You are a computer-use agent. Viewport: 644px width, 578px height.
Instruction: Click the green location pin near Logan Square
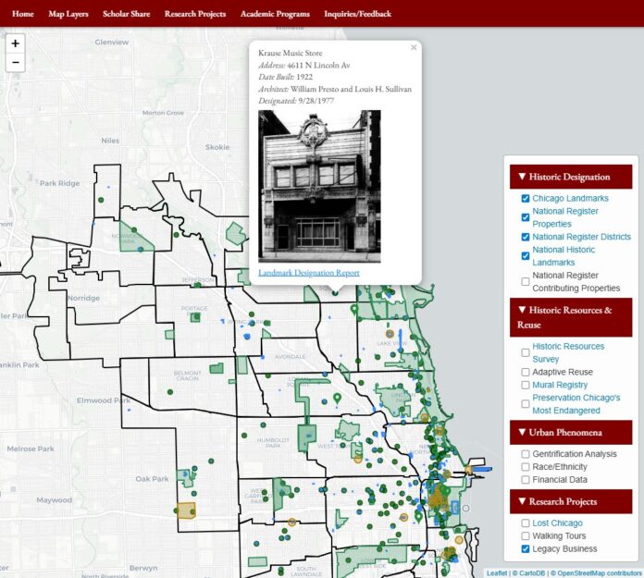[x=337, y=399]
